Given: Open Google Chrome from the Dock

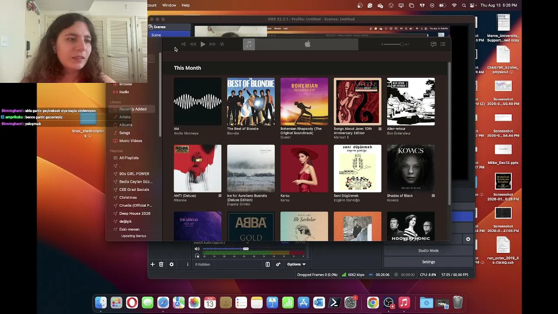Looking at the screenshot, I should pos(373,303).
